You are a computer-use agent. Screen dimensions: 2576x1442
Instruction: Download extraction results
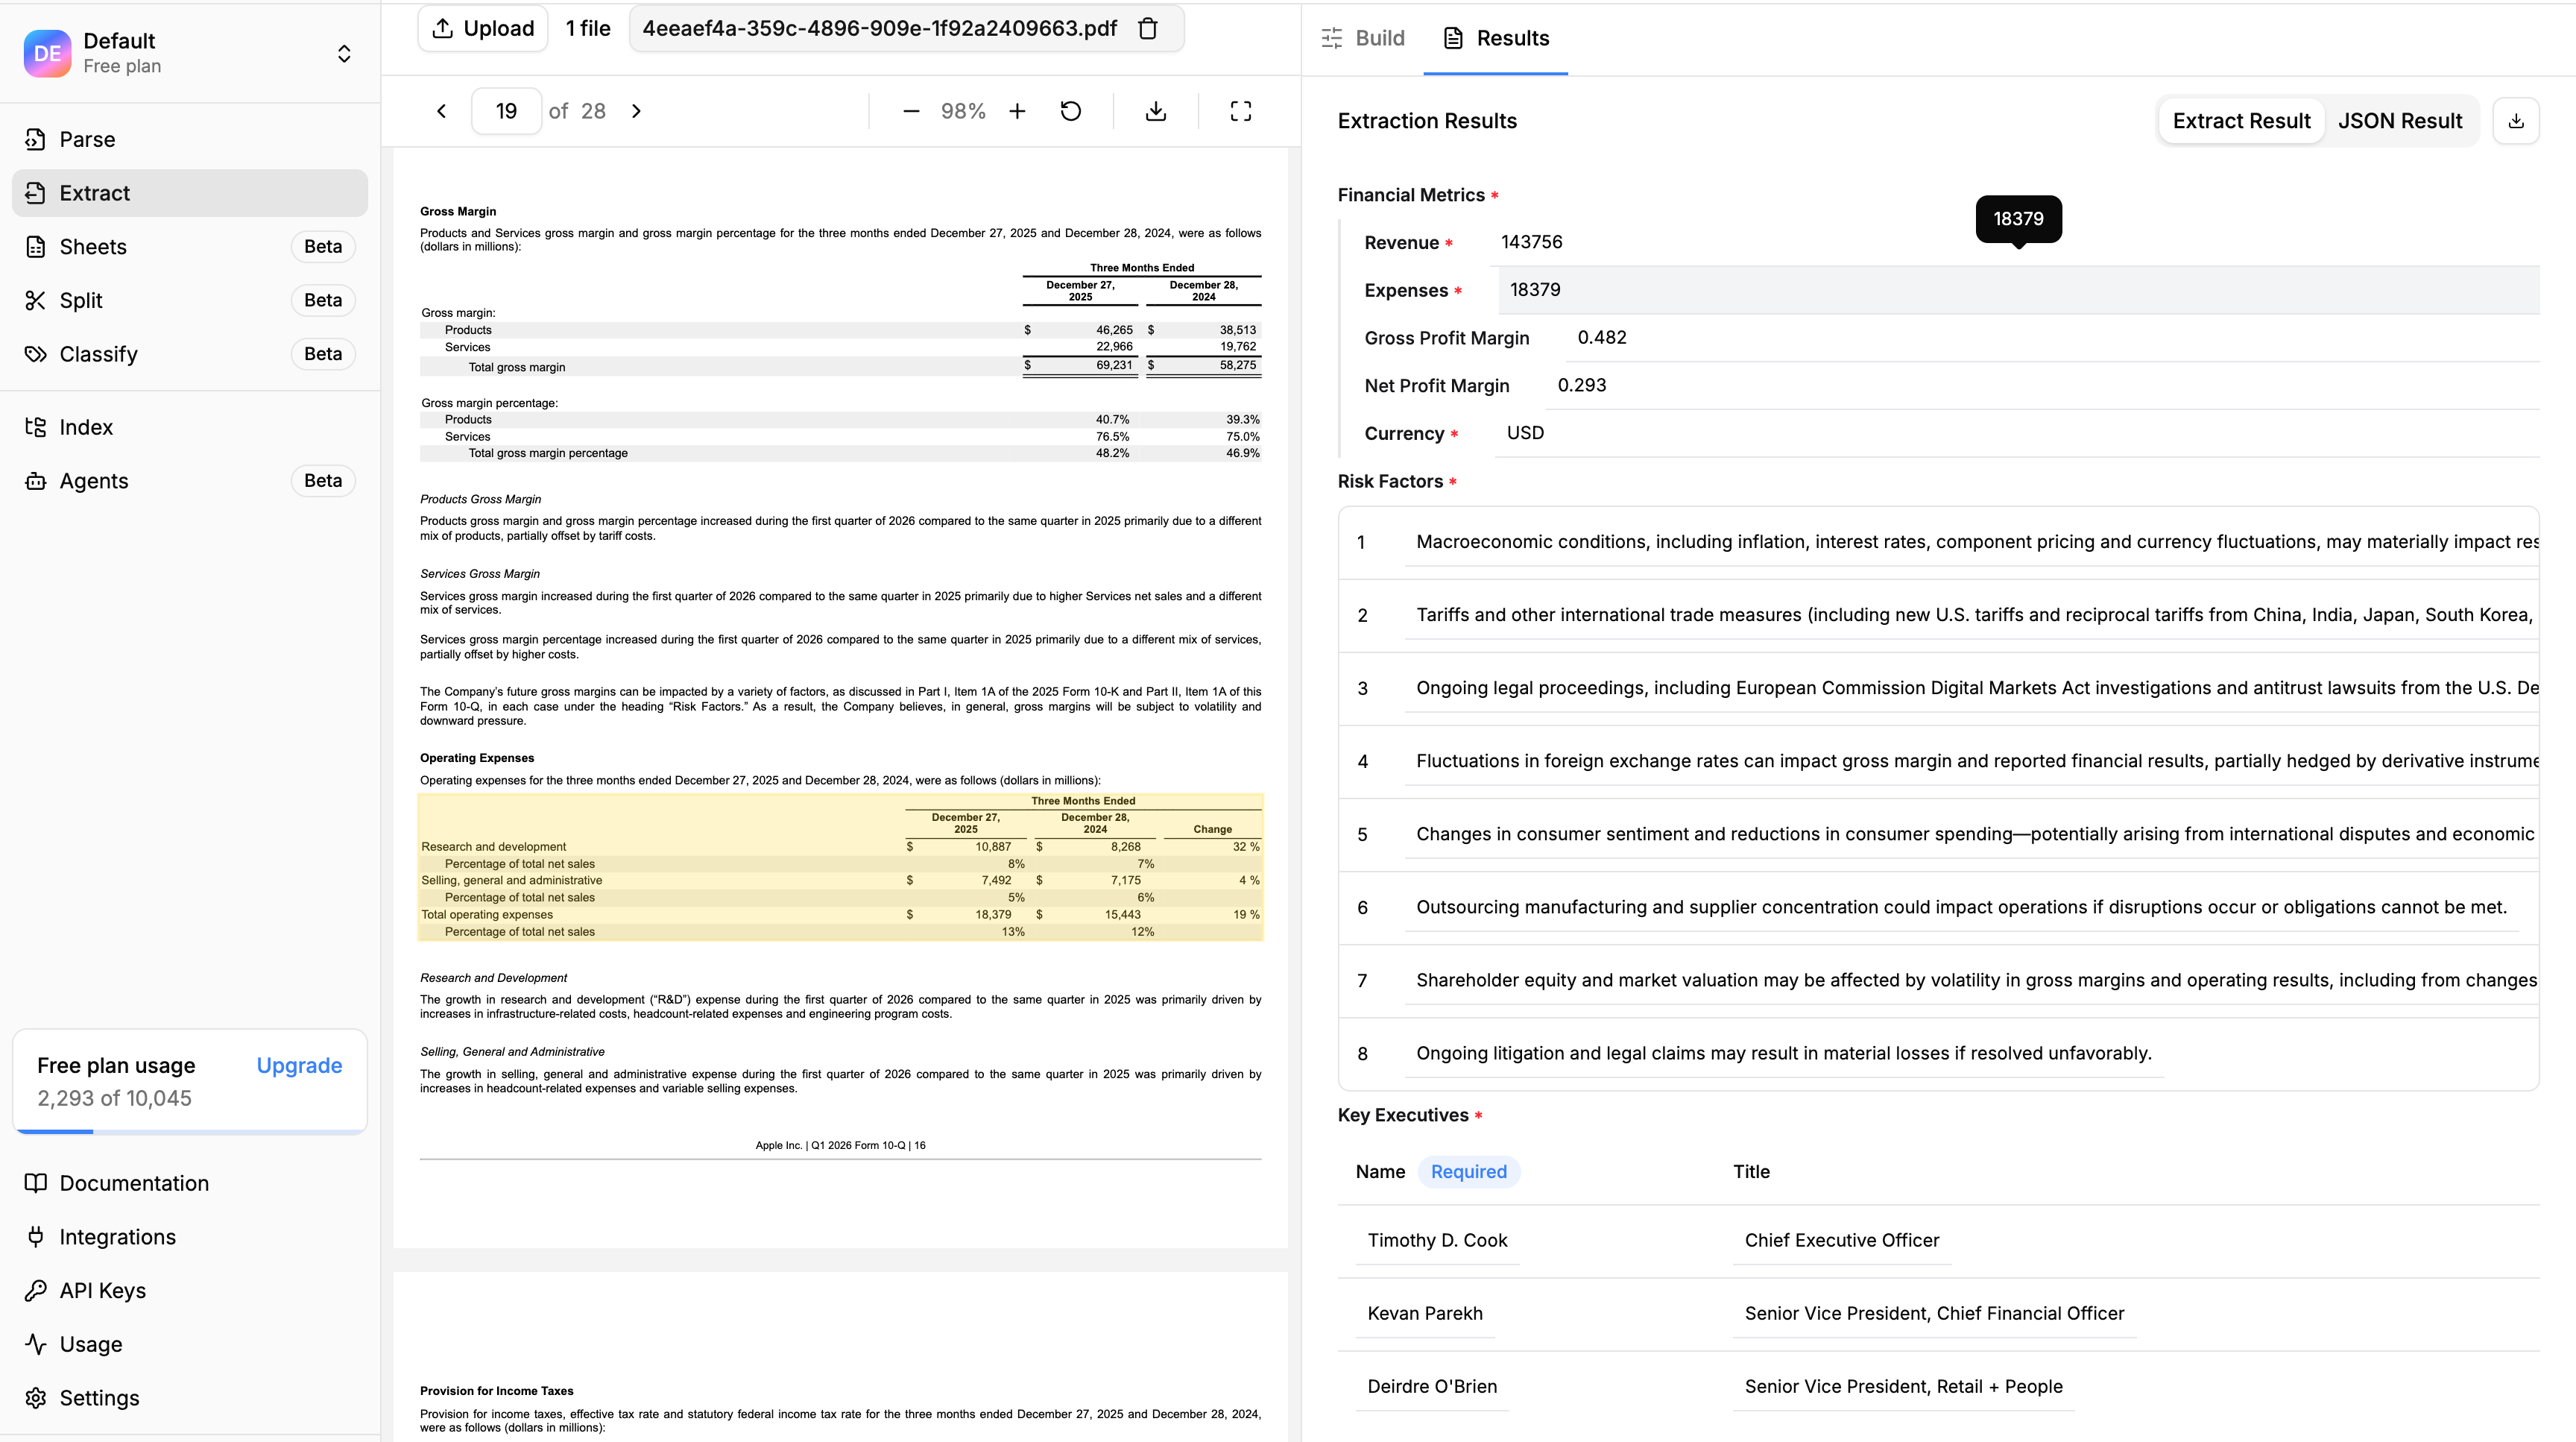2516,121
